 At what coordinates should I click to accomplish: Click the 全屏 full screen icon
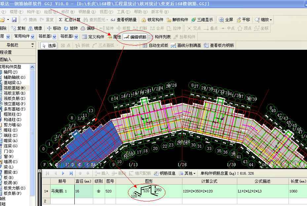226,20
